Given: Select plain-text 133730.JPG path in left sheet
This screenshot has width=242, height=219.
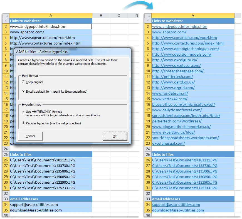Looking at the screenshot, I should [51, 166].
